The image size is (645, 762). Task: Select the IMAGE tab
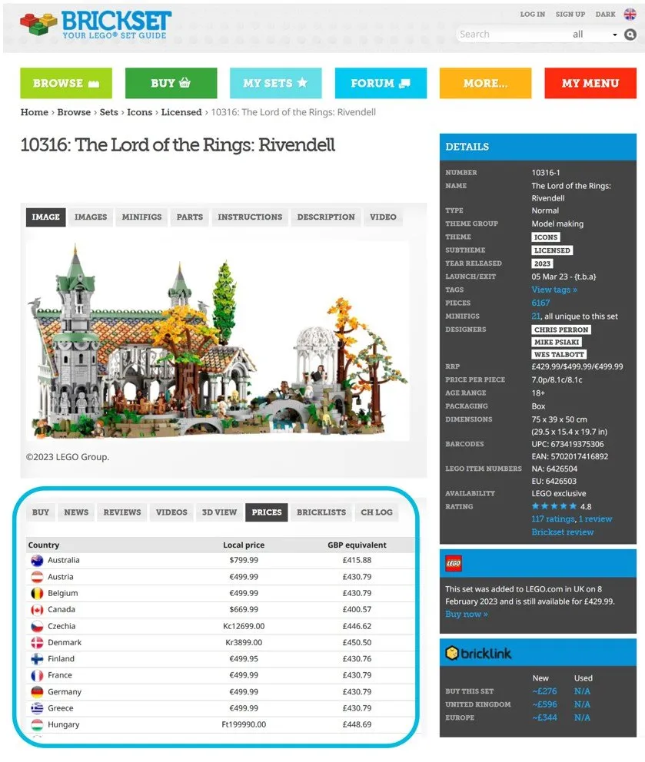(45, 217)
